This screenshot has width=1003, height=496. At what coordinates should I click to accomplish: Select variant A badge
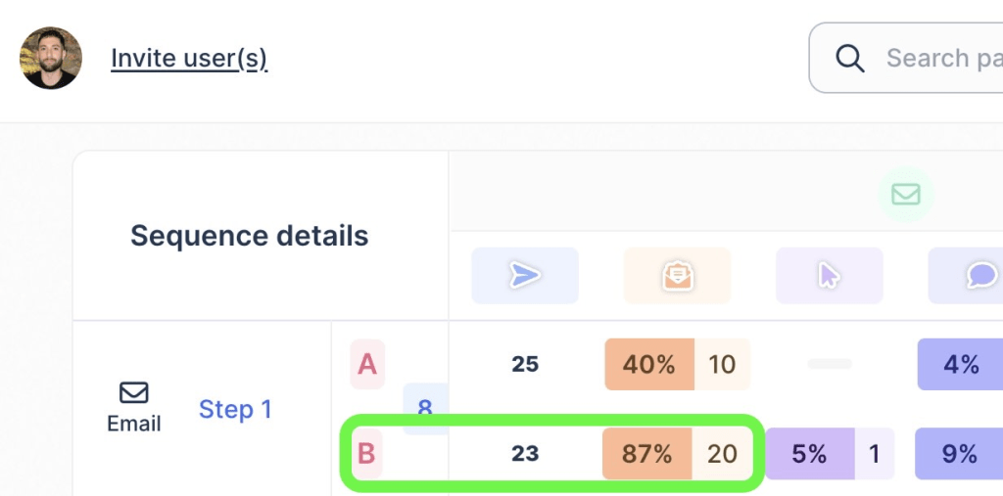pyautogui.click(x=367, y=364)
